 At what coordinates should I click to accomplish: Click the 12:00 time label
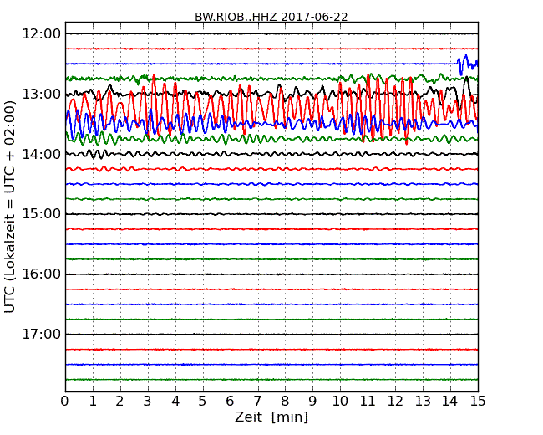coord(41,34)
